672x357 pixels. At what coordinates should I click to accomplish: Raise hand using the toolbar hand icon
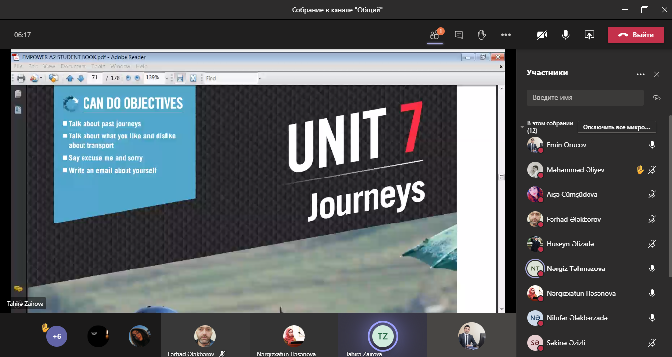[x=482, y=35]
